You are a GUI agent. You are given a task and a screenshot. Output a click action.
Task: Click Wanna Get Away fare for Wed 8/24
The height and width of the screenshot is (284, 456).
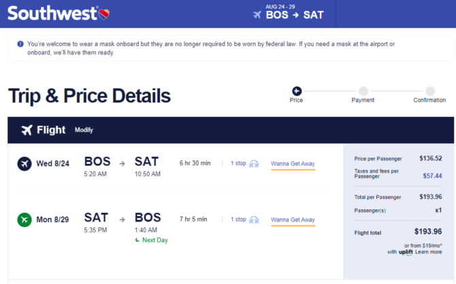pyautogui.click(x=293, y=164)
